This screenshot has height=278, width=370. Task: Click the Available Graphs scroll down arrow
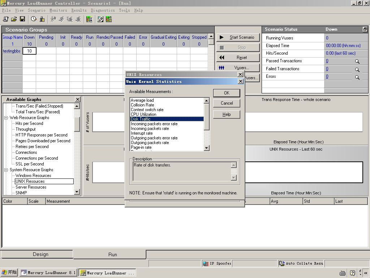[x=77, y=192]
